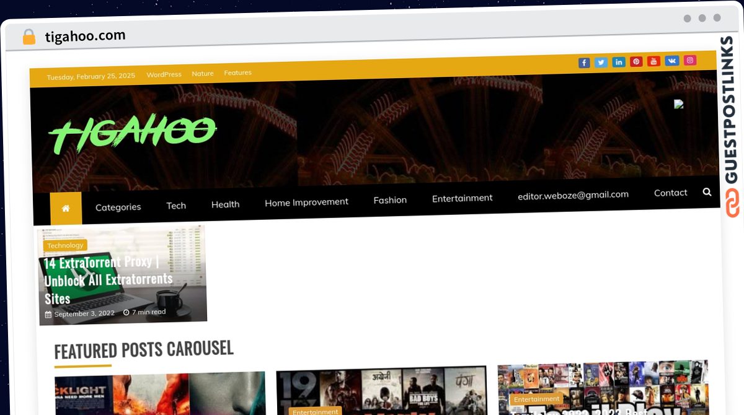Click the padlock icon beside tigahoo.com
The image size is (744, 415).
click(x=29, y=37)
